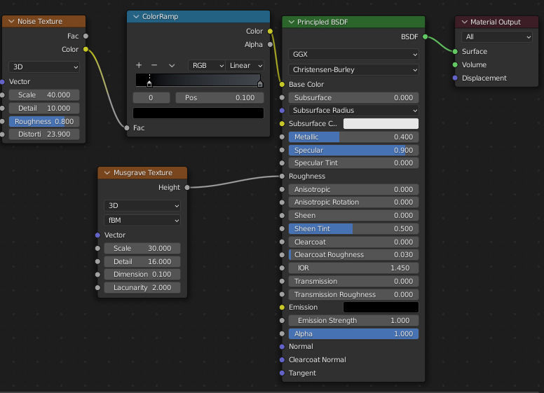This screenshot has width=544, height=393.
Task: Click the ColorRamp gradient bar
Action: 198,80
